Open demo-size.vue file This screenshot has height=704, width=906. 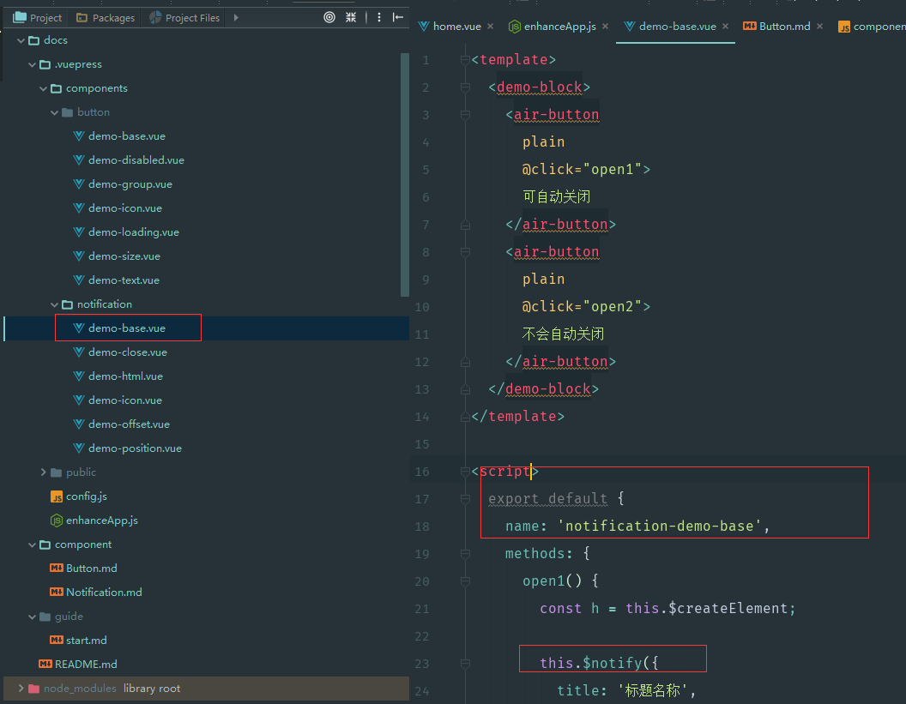click(124, 256)
